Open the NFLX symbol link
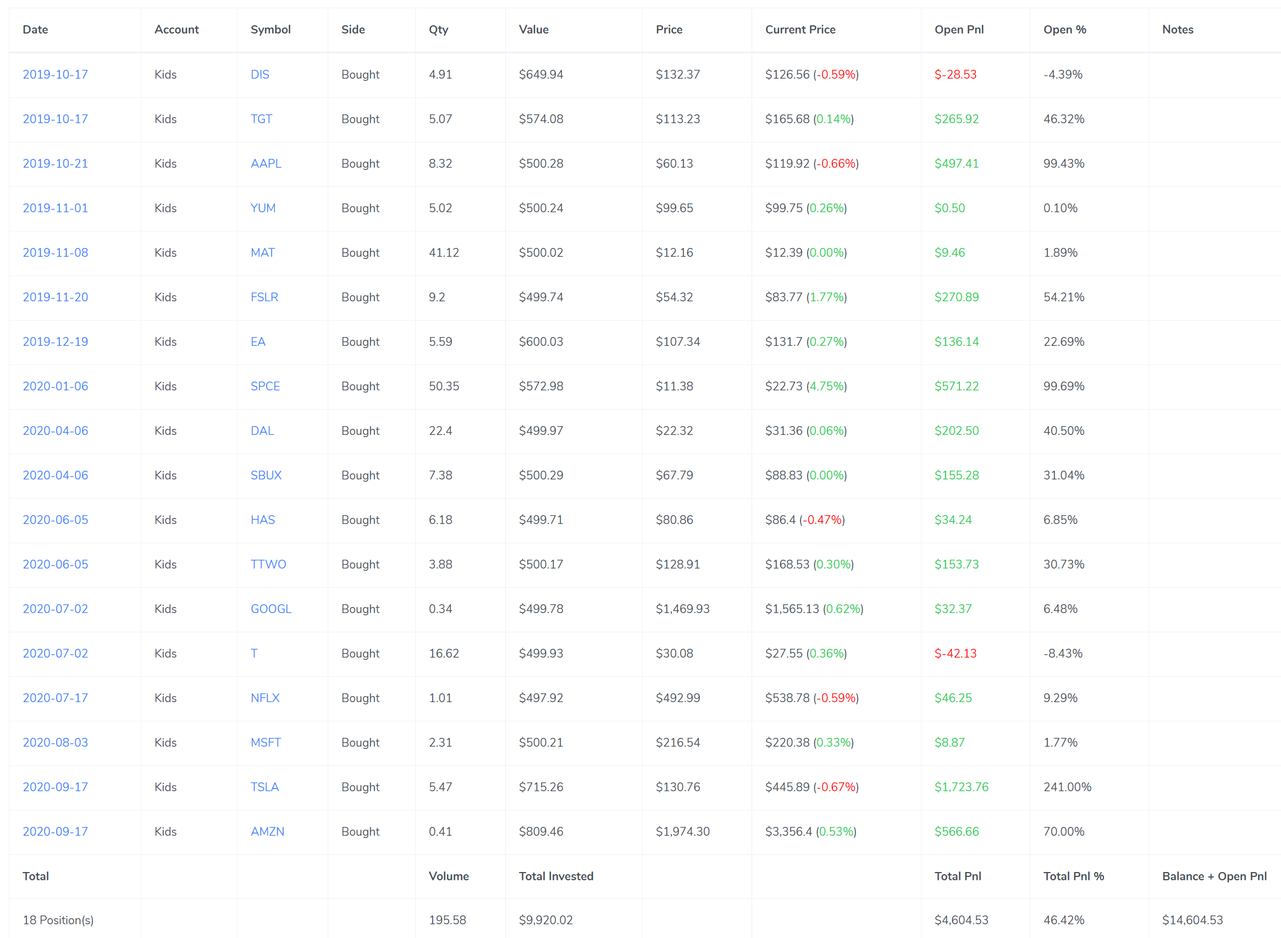Image resolution: width=1281 pixels, height=938 pixels. [264, 698]
